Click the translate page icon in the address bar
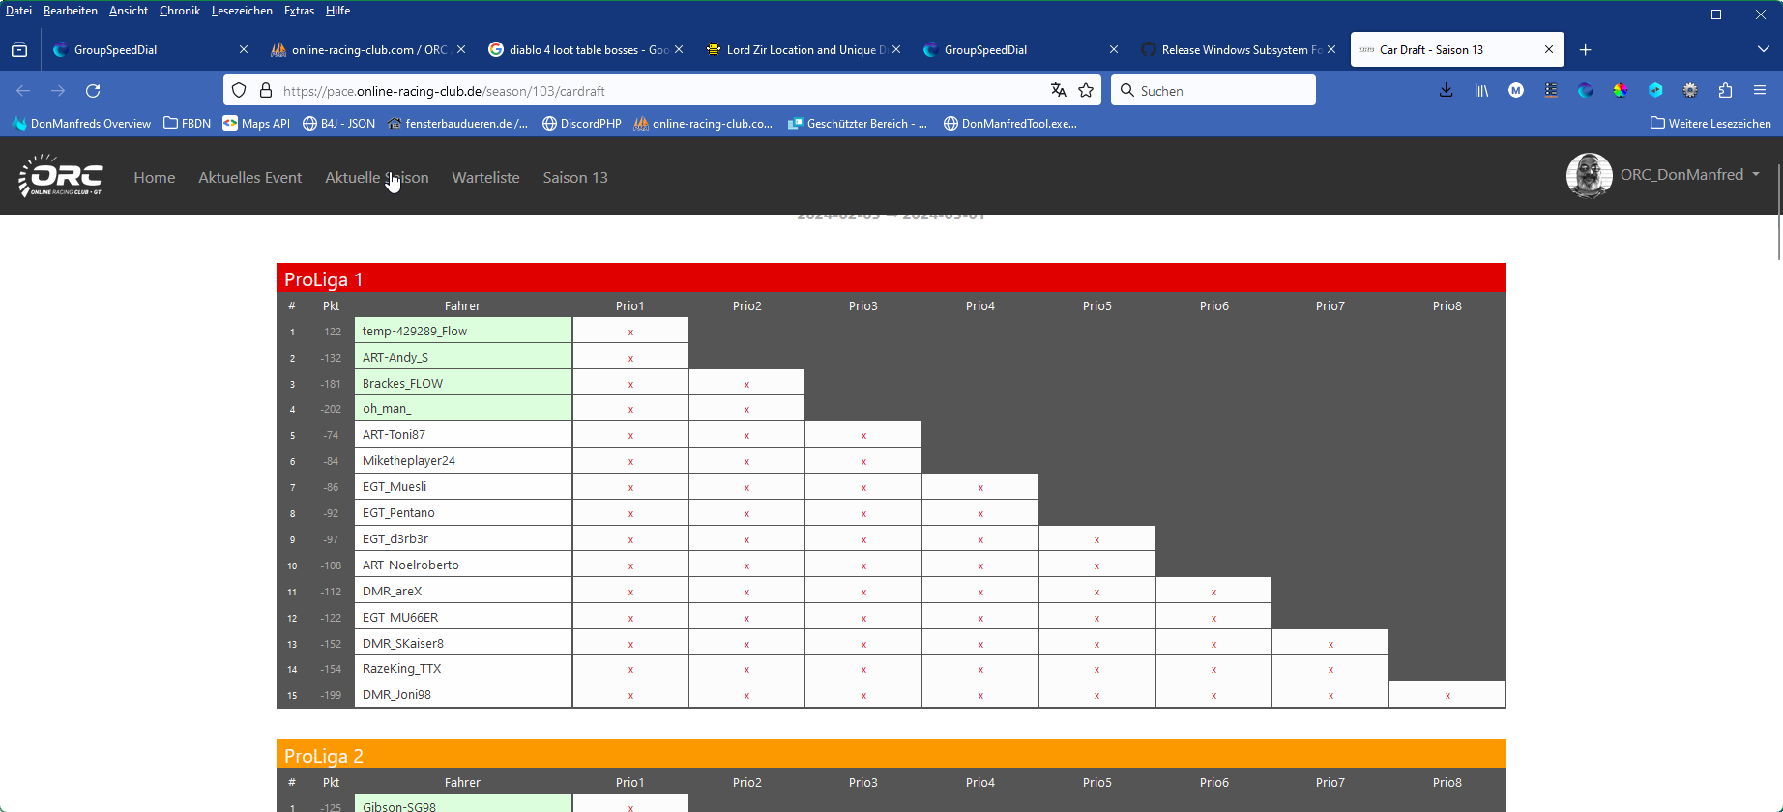1783x812 pixels. click(x=1059, y=91)
